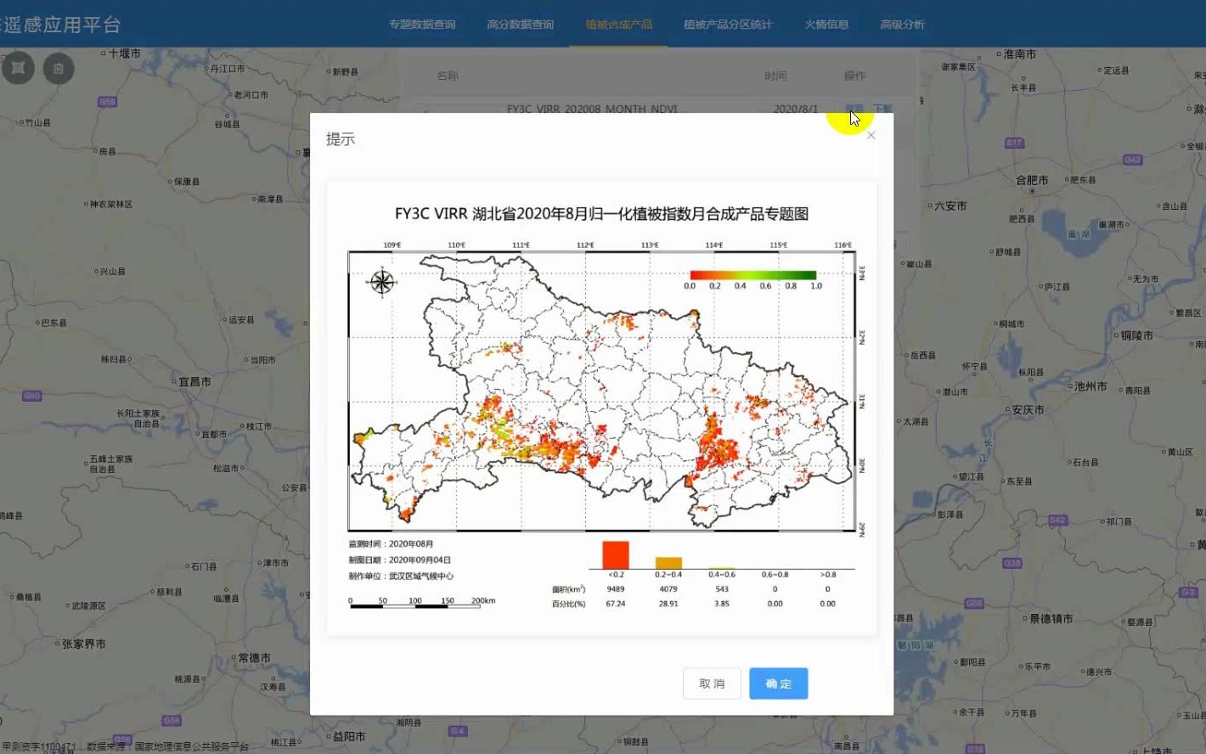The width and height of the screenshot is (1206, 754).
Task: Click the 提示 dialog title
Action: pos(341,139)
